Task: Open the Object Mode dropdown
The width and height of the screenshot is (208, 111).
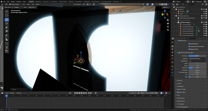Action: [x=15, y=5]
